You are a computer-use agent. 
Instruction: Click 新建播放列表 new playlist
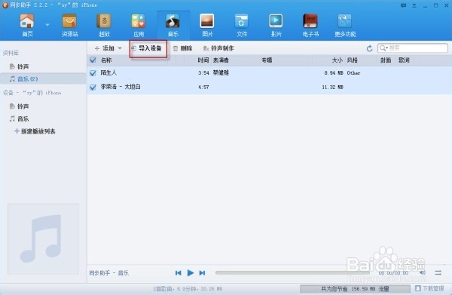tap(35, 131)
